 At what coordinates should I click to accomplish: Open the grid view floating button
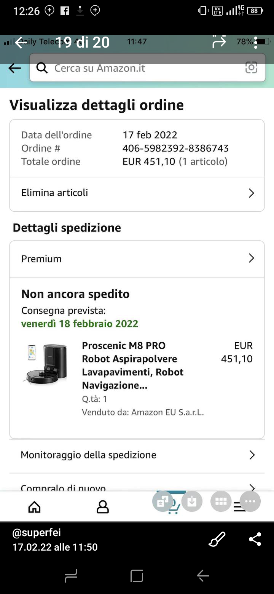221,501
